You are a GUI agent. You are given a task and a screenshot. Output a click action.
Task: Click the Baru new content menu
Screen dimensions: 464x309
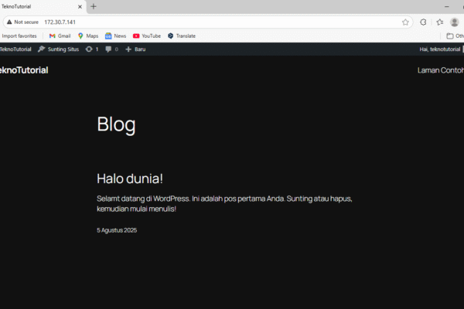(x=135, y=49)
